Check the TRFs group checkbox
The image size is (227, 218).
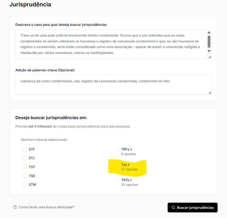click(117, 150)
